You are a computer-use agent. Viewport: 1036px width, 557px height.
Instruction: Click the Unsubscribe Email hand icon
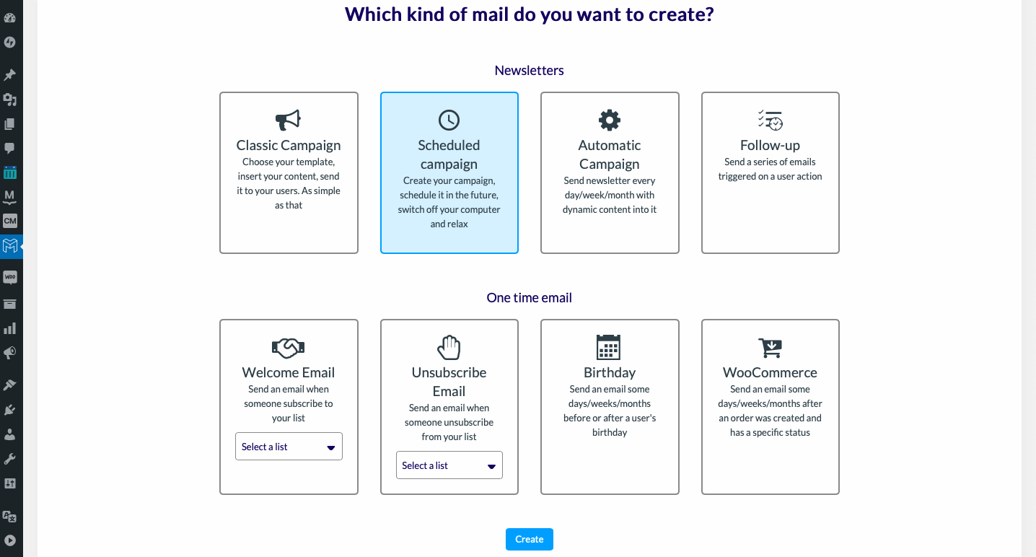coord(449,347)
